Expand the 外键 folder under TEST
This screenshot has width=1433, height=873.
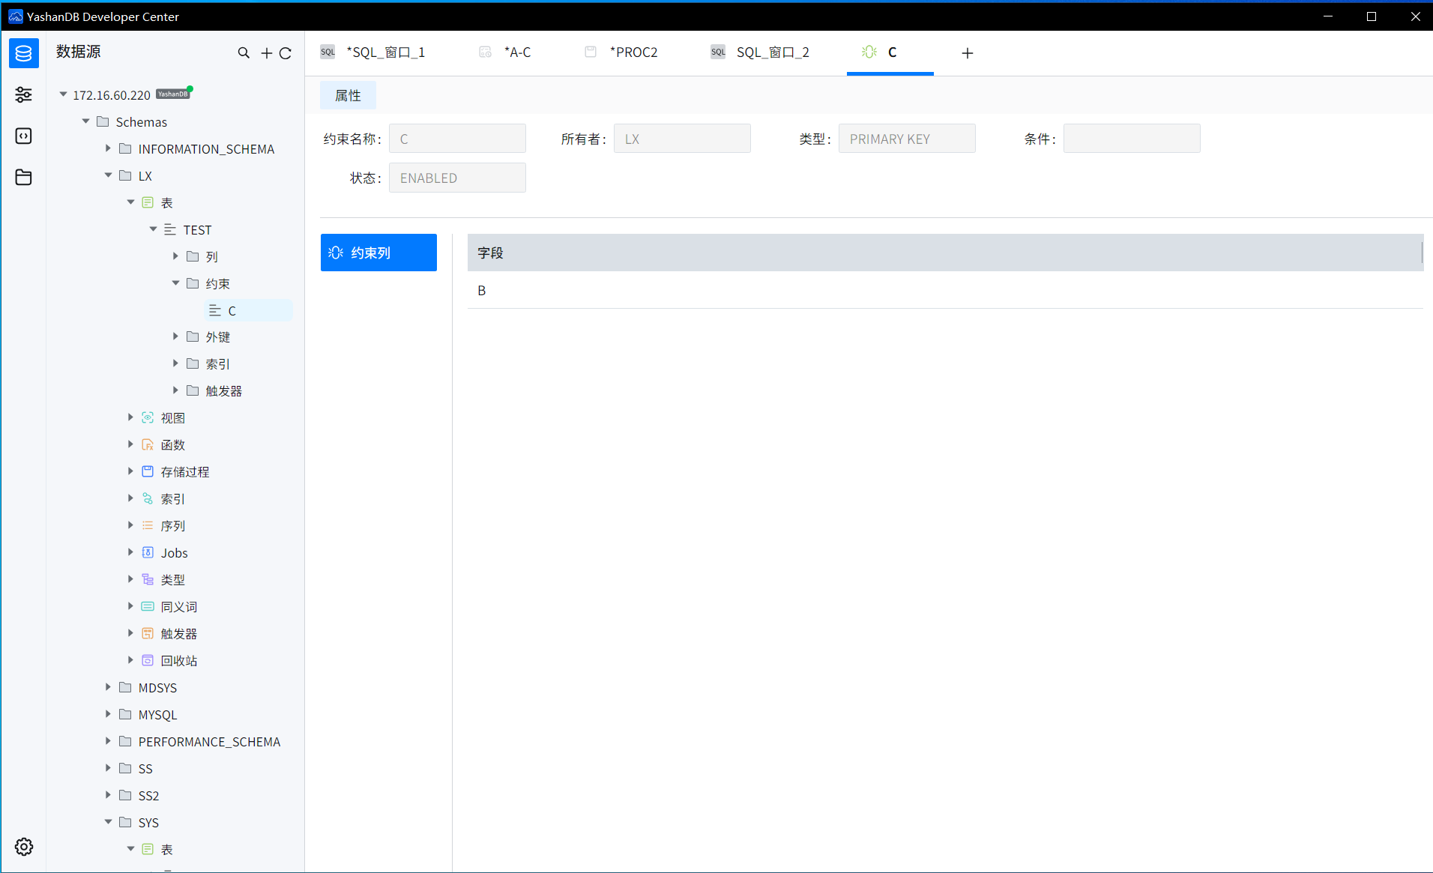[x=176, y=337]
